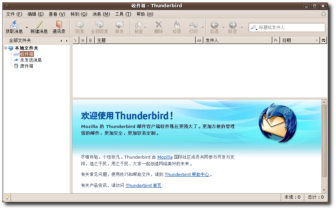
Task: Collapse the 本地文件夹 tree node
Action: pos(6,48)
